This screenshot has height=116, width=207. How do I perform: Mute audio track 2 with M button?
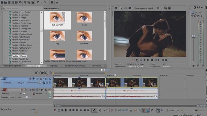(x=42, y=90)
